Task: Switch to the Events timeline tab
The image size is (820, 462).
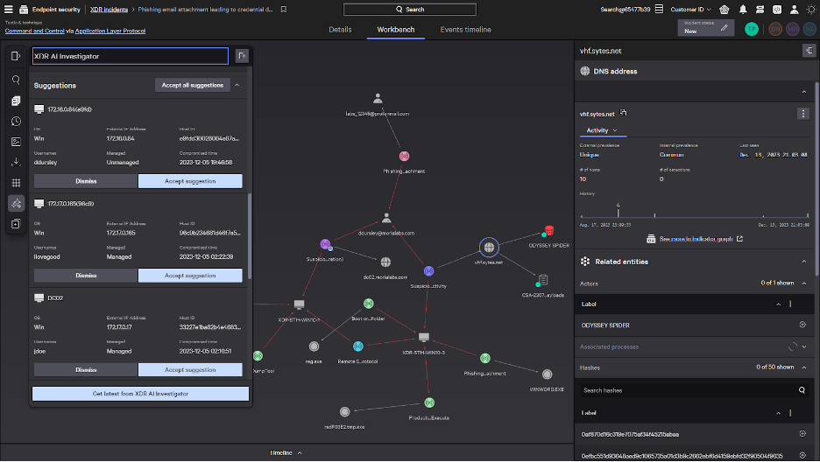Action: click(465, 30)
